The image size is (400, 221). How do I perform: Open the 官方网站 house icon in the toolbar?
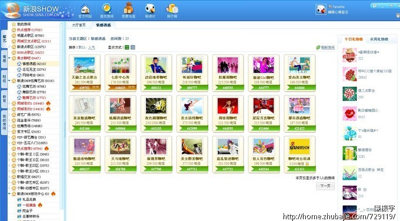pyautogui.click(x=85, y=9)
